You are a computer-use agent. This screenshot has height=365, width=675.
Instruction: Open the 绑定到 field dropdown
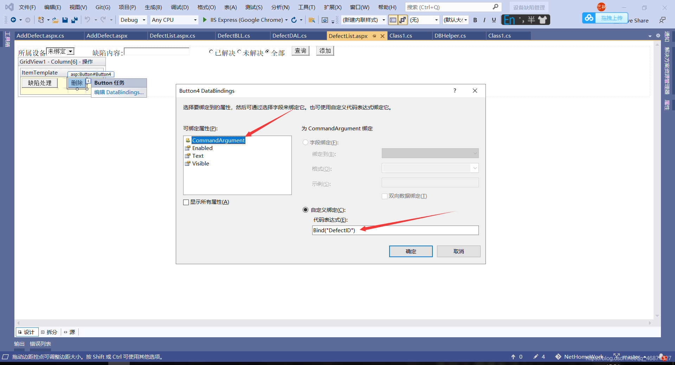click(430, 153)
